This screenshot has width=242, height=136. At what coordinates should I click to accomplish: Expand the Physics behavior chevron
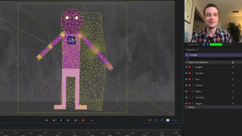click(x=192, y=91)
